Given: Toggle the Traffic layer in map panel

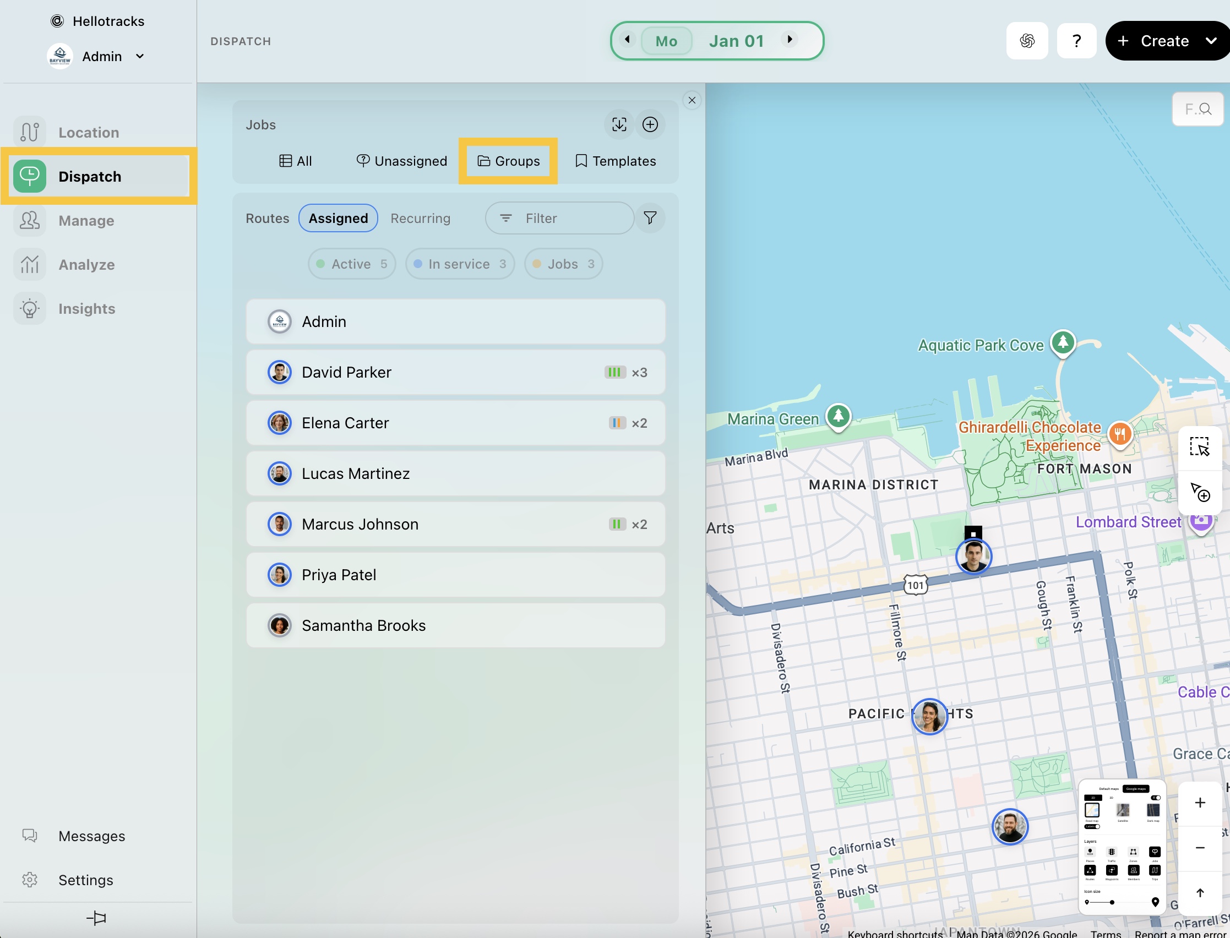Looking at the screenshot, I should [1112, 852].
